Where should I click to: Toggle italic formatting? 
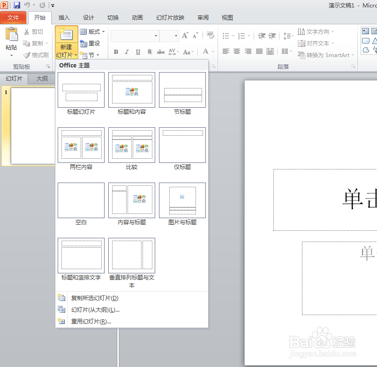pyautogui.click(x=127, y=52)
